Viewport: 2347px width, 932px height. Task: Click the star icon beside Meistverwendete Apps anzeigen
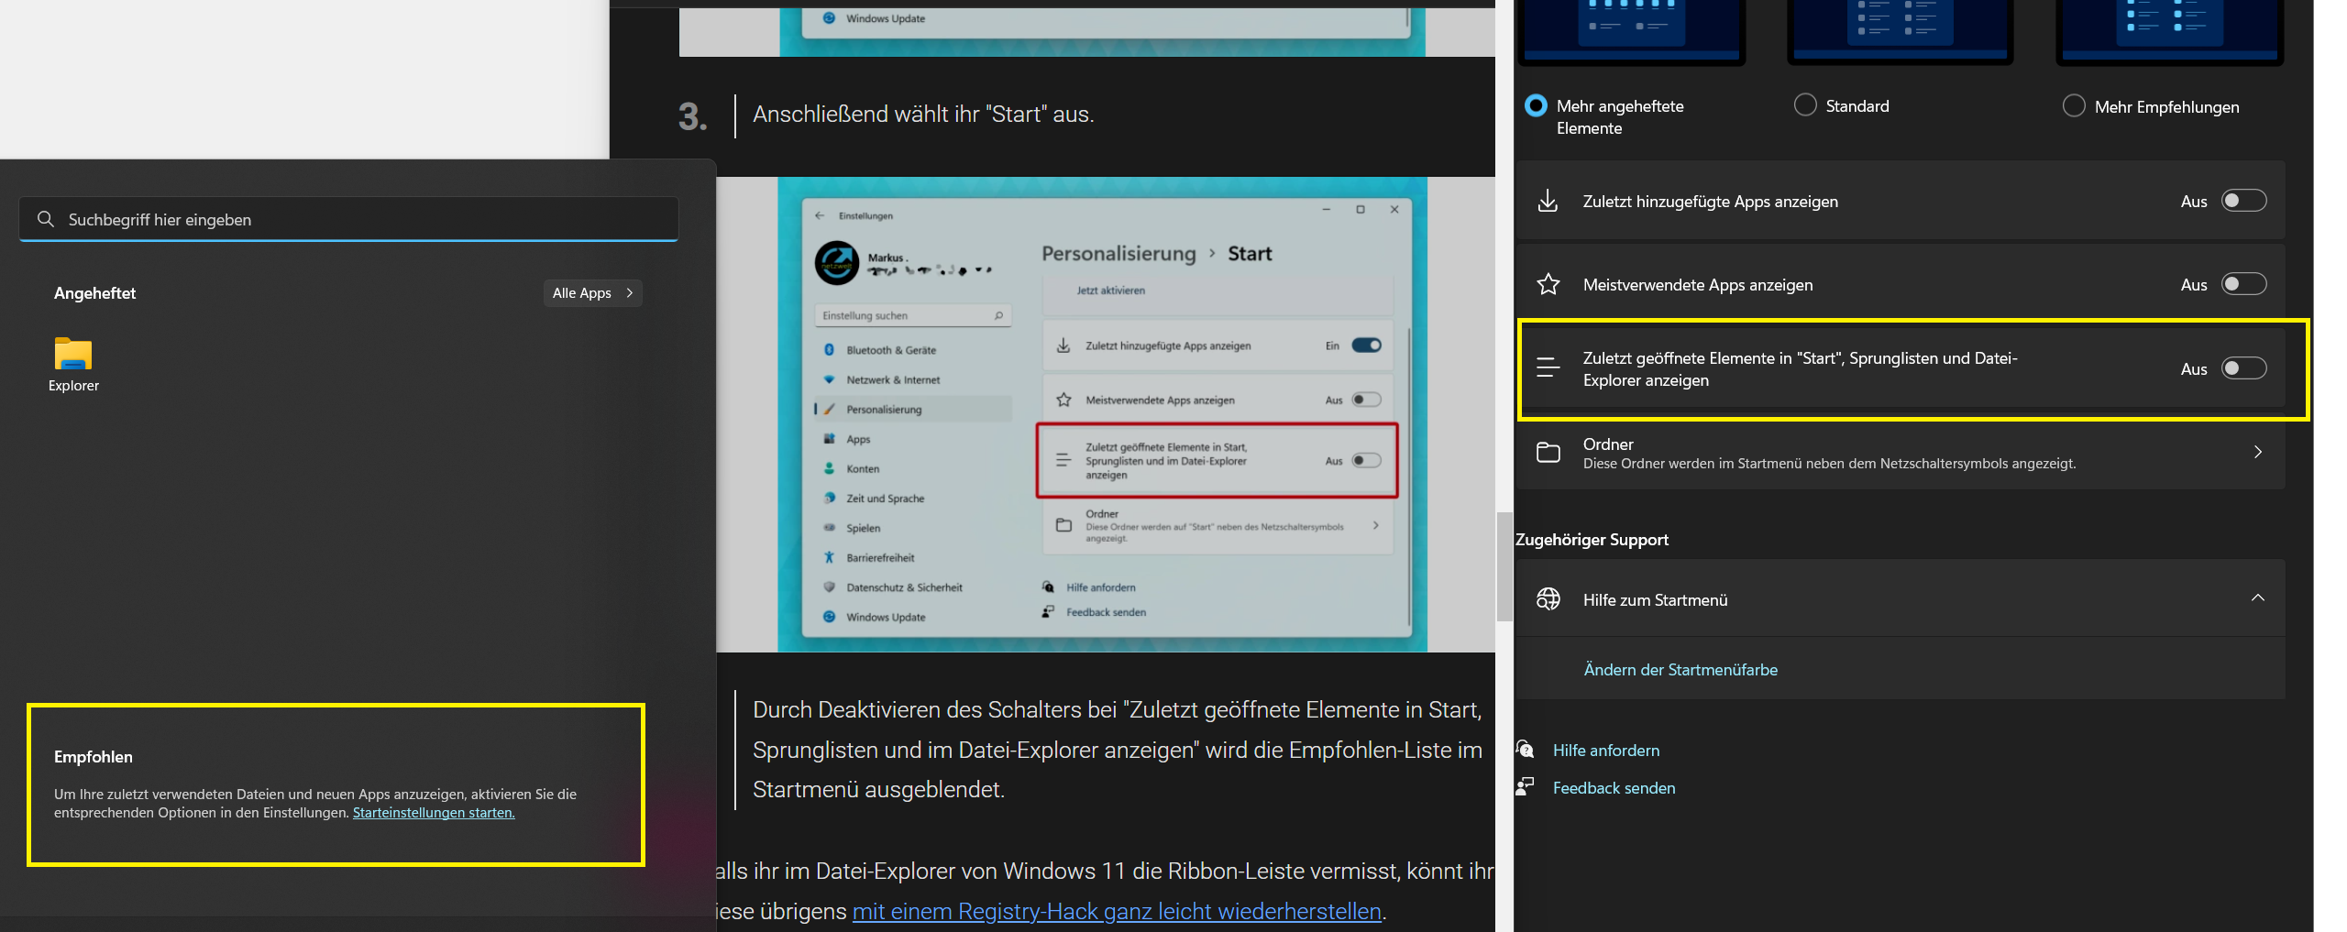1548,284
